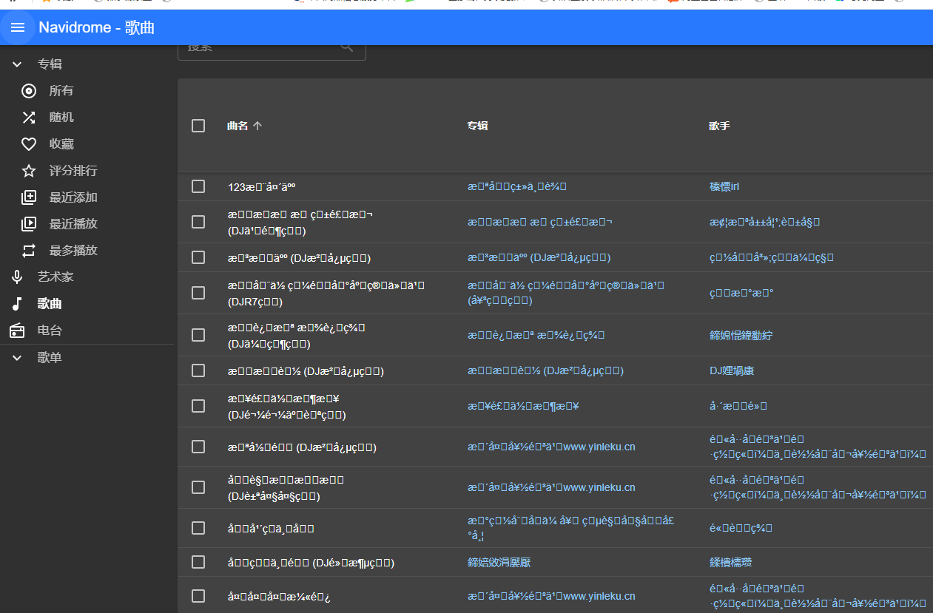The image size is (933, 613).
Task: Tick the checkbox in the DJ娌堝康 artist row
Action: pos(198,370)
